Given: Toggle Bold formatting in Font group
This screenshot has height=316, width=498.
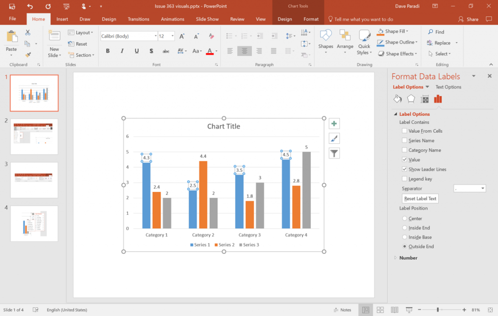Looking at the screenshot, I should [x=107, y=51].
